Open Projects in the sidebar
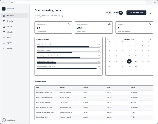The image size is (158, 124). point(15,27)
